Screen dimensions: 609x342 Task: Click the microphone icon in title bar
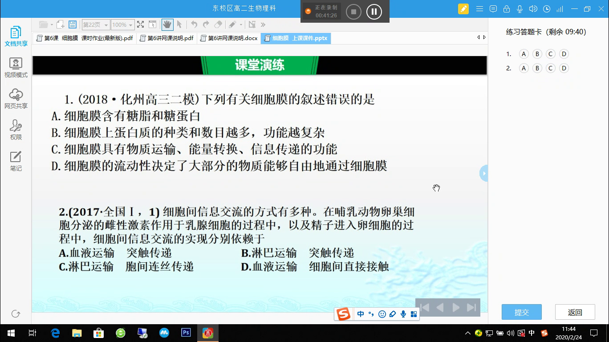pyautogui.click(x=520, y=9)
